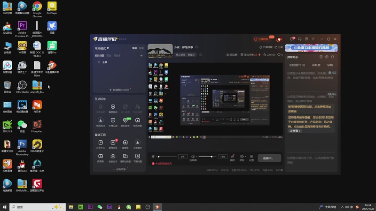This screenshot has width=376, height=211.
Task: Open the 场景切换器 tool
Action: click(125, 158)
